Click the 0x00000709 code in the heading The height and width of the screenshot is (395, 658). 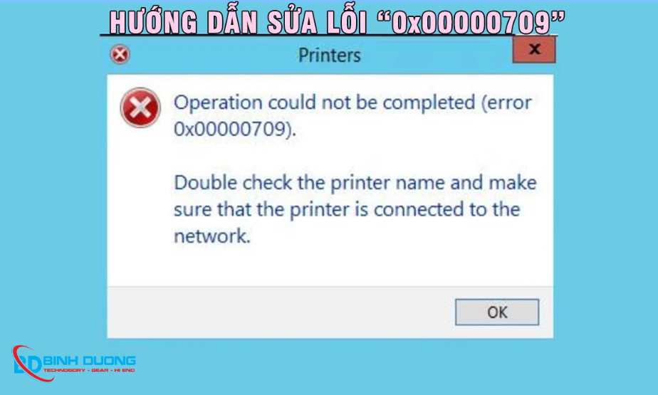tap(471, 23)
